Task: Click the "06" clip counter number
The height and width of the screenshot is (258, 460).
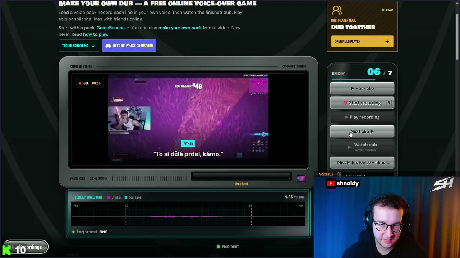Action: click(x=374, y=72)
